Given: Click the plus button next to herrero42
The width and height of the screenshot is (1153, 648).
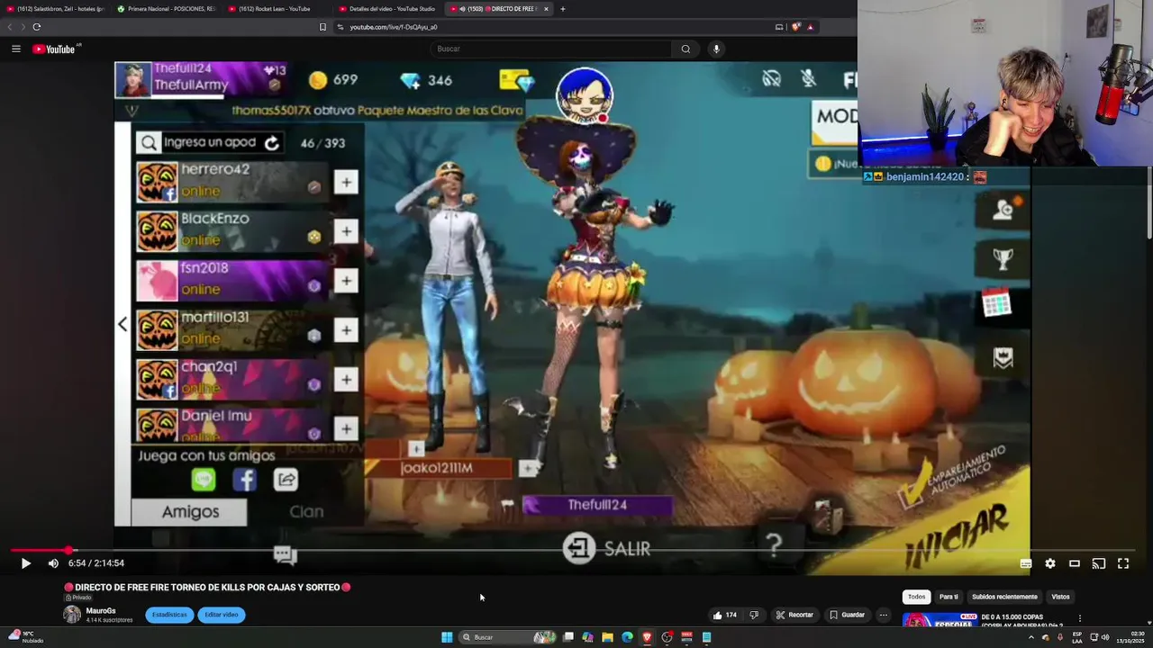Looking at the screenshot, I should pos(346,183).
